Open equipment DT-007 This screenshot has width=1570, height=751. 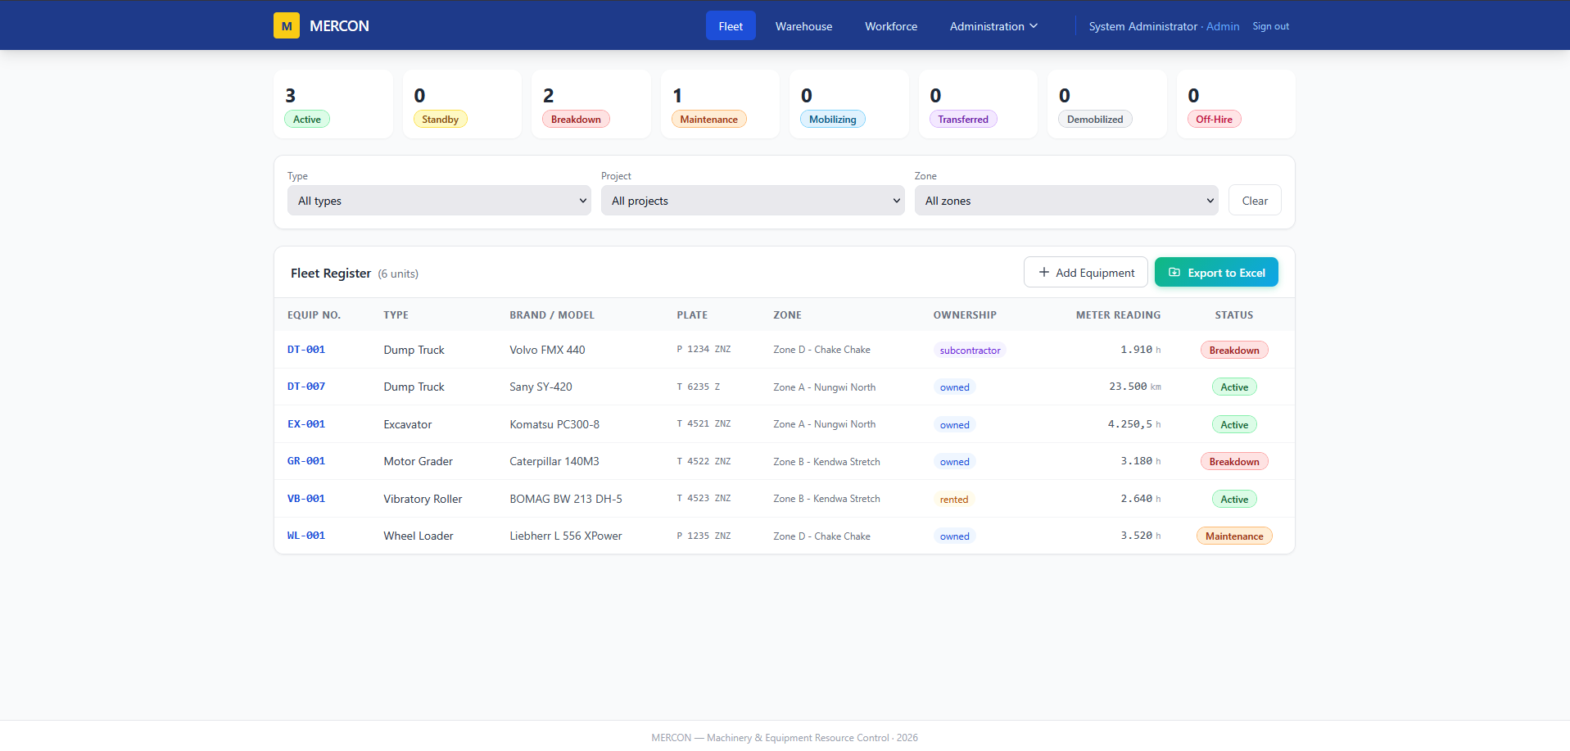click(306, 387)
